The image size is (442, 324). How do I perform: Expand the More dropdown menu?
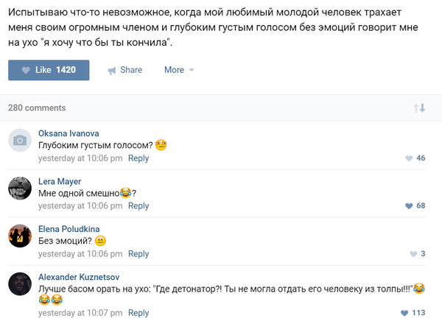(x=179, y=70)
